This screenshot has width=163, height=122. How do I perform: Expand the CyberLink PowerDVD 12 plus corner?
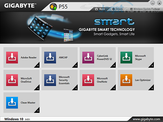pyautogui.click(x=114, y=65)
